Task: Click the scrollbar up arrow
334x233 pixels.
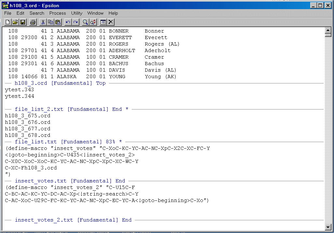Action: tap(328, 30)
